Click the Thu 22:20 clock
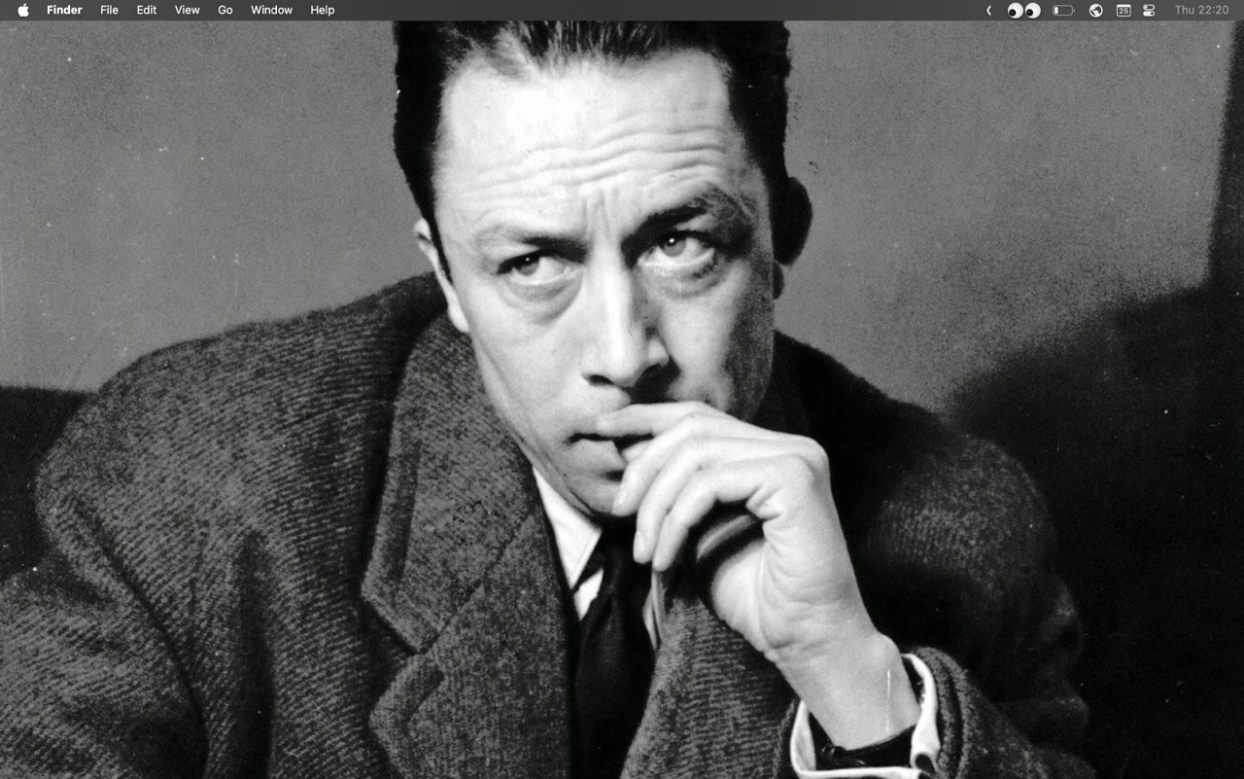The image size is (1244, 779). (x=1201, y=10)
